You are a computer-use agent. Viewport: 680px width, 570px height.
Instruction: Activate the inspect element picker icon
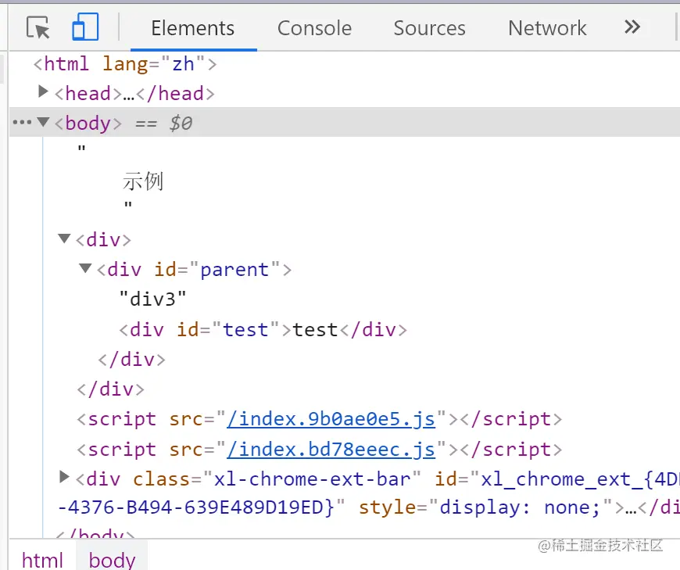pyautogui.click(x=38, y=28)
